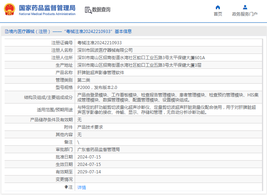This screenshot has height=195, width=267.
Task: Click the national emblem logo
Action: point(9,9)
